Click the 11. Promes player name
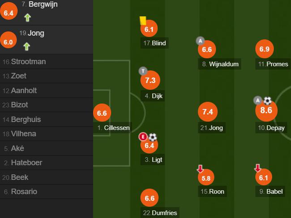 tap(273, 64)
